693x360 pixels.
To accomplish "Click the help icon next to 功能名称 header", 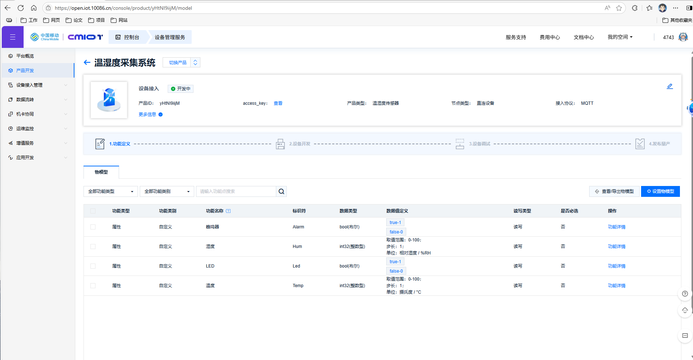I will pos(228,211).
